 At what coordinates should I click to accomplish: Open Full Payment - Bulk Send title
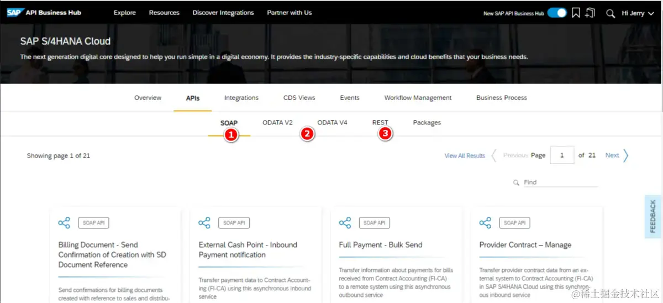381,245
